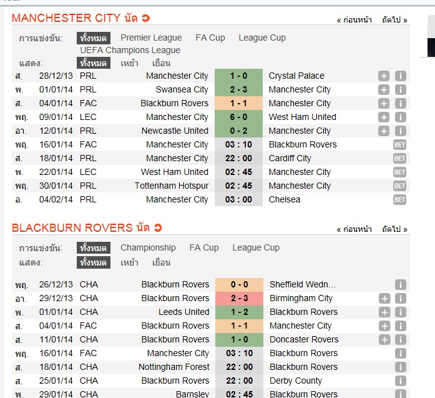The height and width of the screenshot is (398, 435).
Task: Expand details for Blackburn vs Doncaster Rovers
Action: click(x=384, y=340)
